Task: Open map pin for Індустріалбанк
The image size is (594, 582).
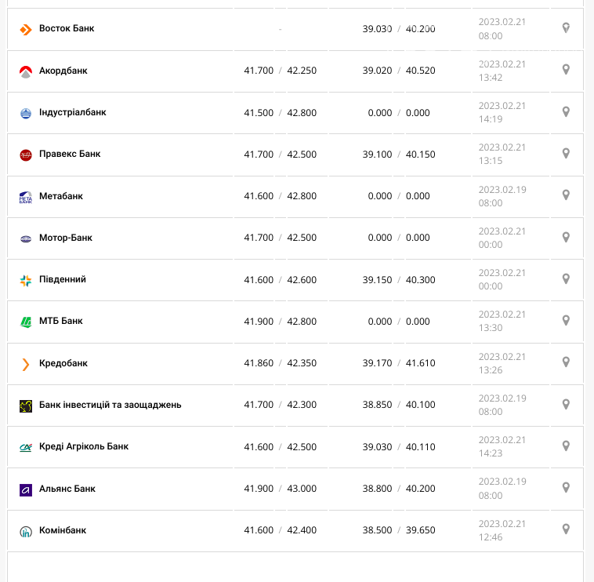Action: tap(566, 111)
